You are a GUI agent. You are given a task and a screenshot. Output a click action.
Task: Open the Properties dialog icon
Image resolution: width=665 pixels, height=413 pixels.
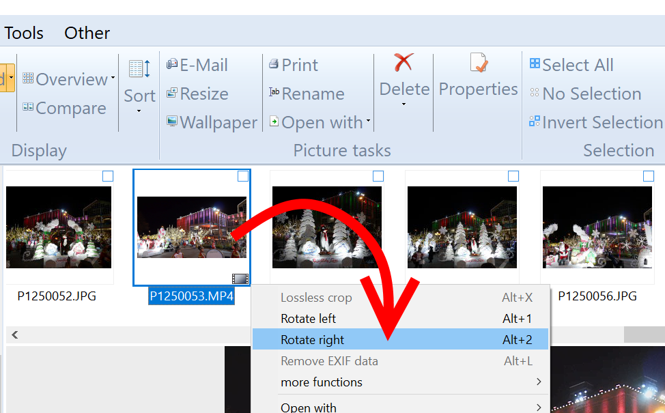tap(479, 63)
